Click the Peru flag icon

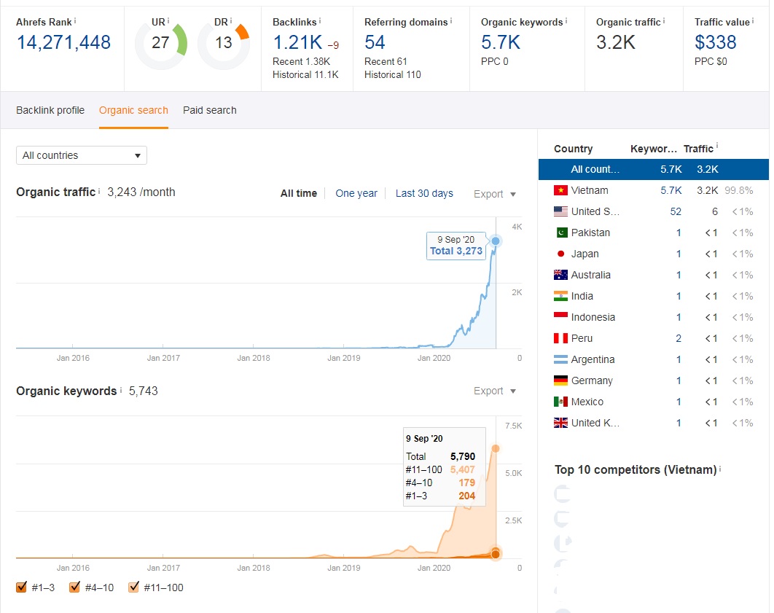pos(560,338)
